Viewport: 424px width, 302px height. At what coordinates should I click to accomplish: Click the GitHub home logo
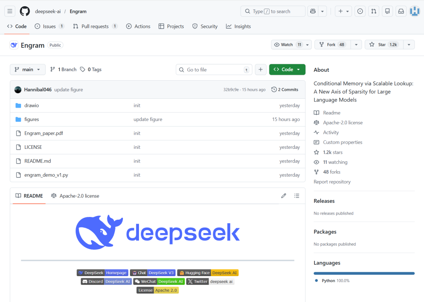pos(25,11)
